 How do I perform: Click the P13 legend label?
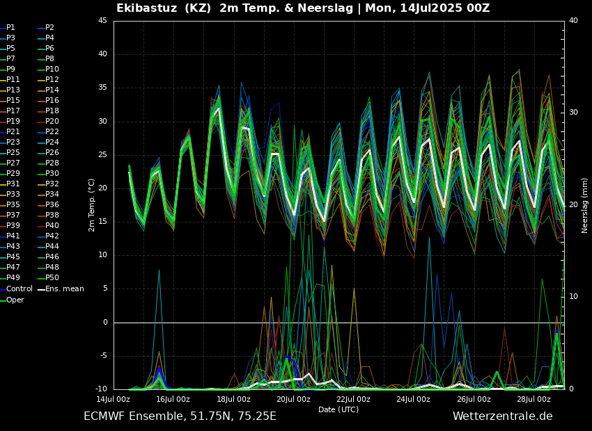point(13,90)
